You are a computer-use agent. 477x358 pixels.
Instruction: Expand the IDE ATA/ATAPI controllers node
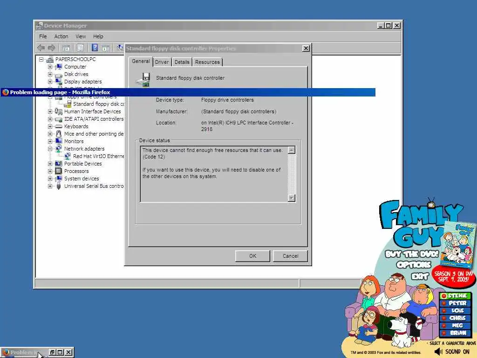(50, 119)
